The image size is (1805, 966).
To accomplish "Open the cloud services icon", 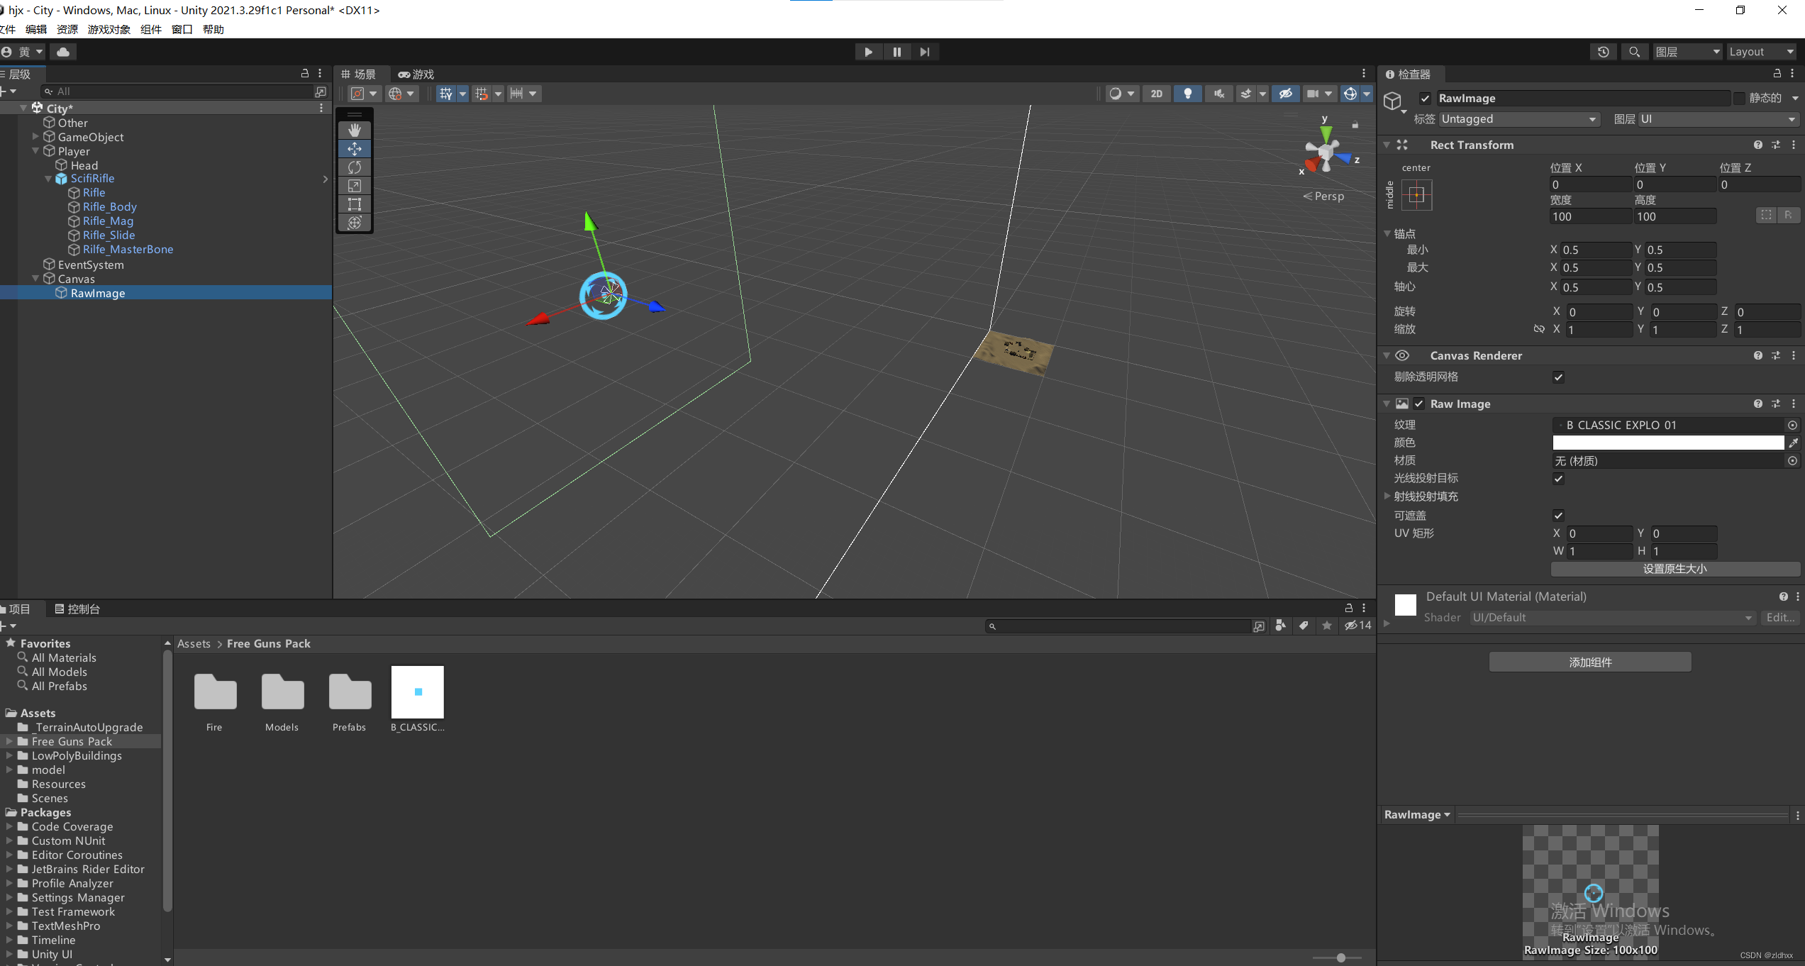I will click(x=63, y=52).
